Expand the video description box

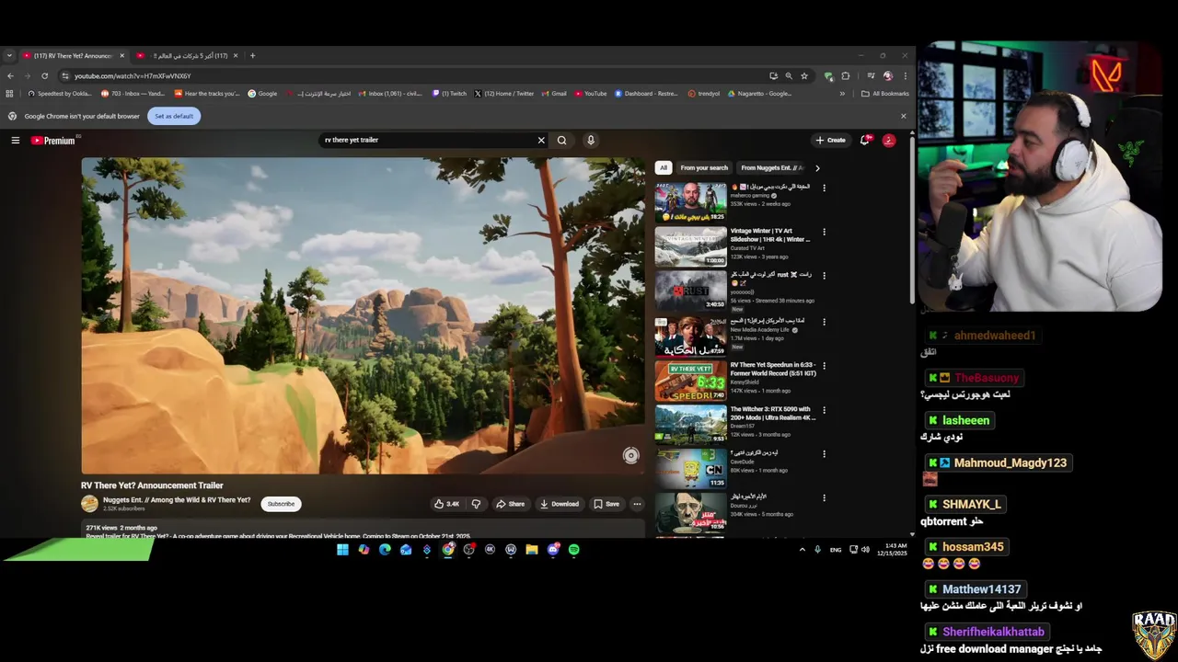click(x=364, y=530)
